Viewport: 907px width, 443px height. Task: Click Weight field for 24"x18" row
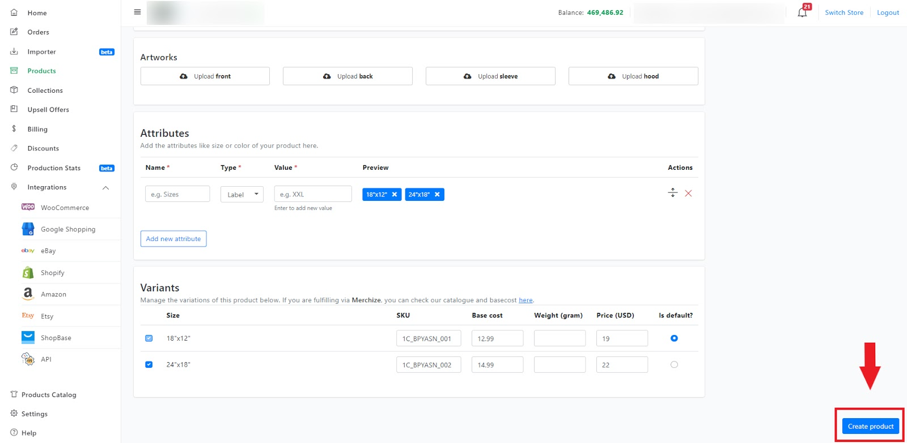560,364
